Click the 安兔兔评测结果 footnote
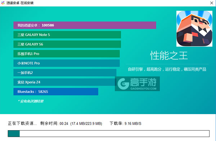The width and height of the screenshot is (216, 141). tap(31, 101)
